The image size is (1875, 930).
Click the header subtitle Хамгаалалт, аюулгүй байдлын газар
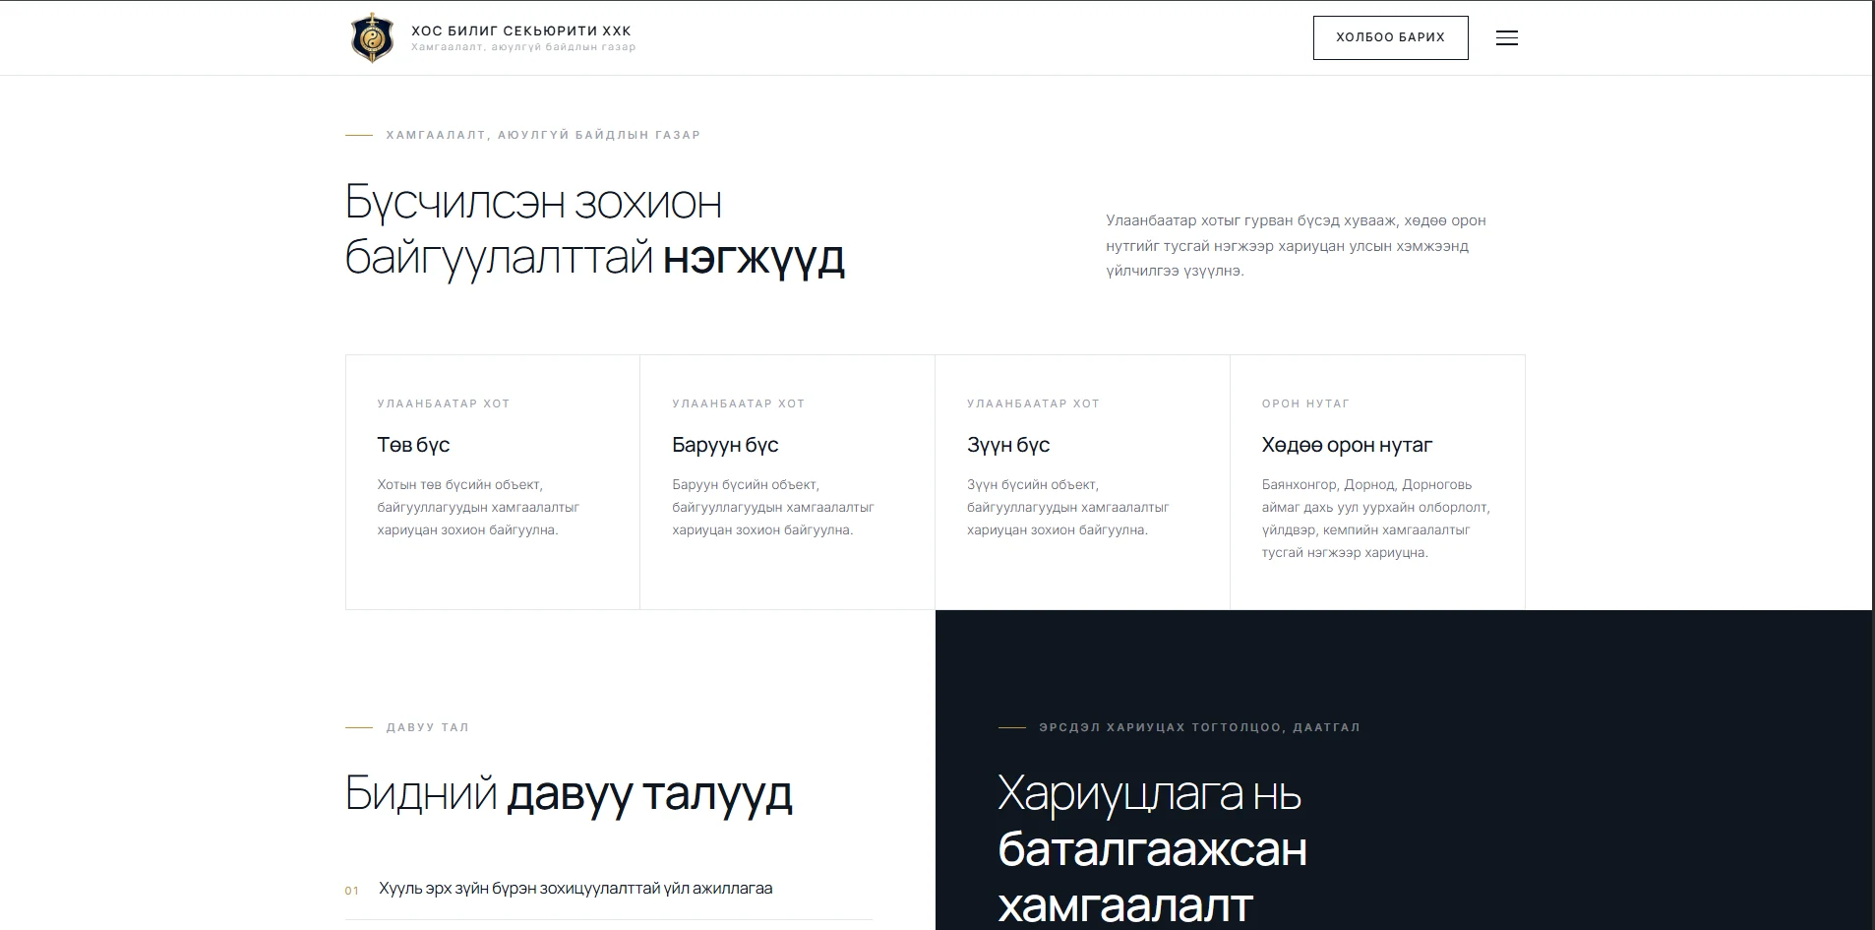tap(523, 47)
